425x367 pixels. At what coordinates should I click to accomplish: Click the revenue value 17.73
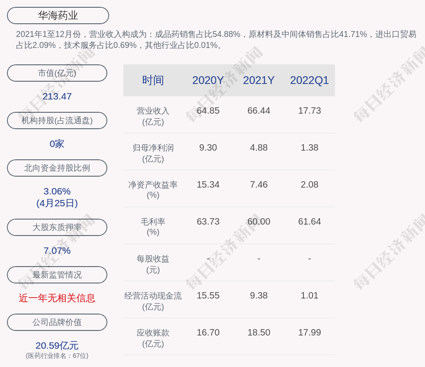coord(309,111)
